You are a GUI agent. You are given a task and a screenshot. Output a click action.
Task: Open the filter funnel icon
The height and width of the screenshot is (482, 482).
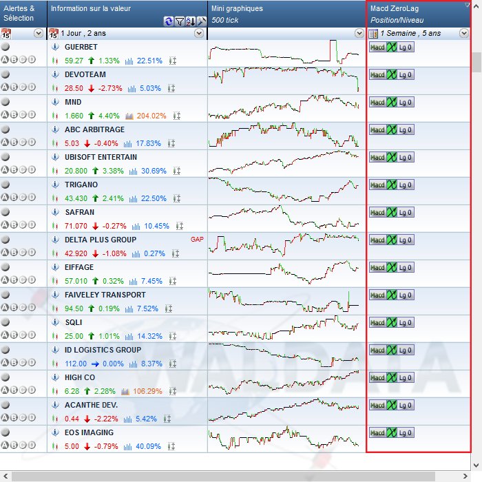180,21
